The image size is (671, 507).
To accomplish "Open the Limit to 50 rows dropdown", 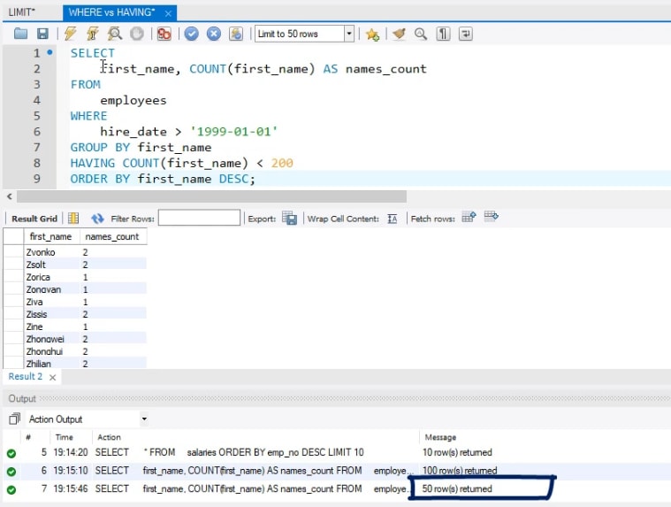I will pos(348,34).
